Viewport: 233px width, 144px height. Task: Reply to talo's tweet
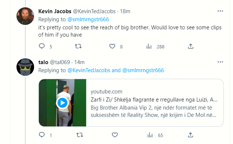coord(42,135)
